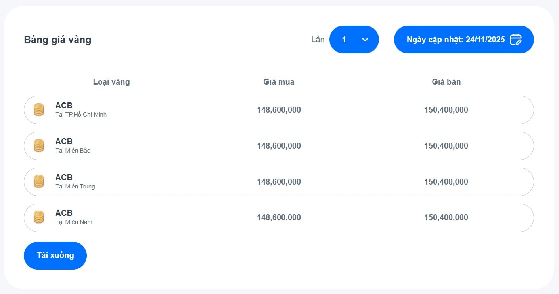Click the buy price 148,600,000 in the Miền Nam row
The width and height of the screenshot is (559, 294).
coord(279,217)
